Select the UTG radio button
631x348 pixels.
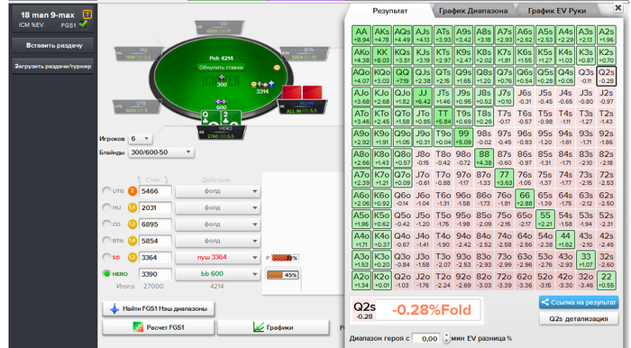106,191
